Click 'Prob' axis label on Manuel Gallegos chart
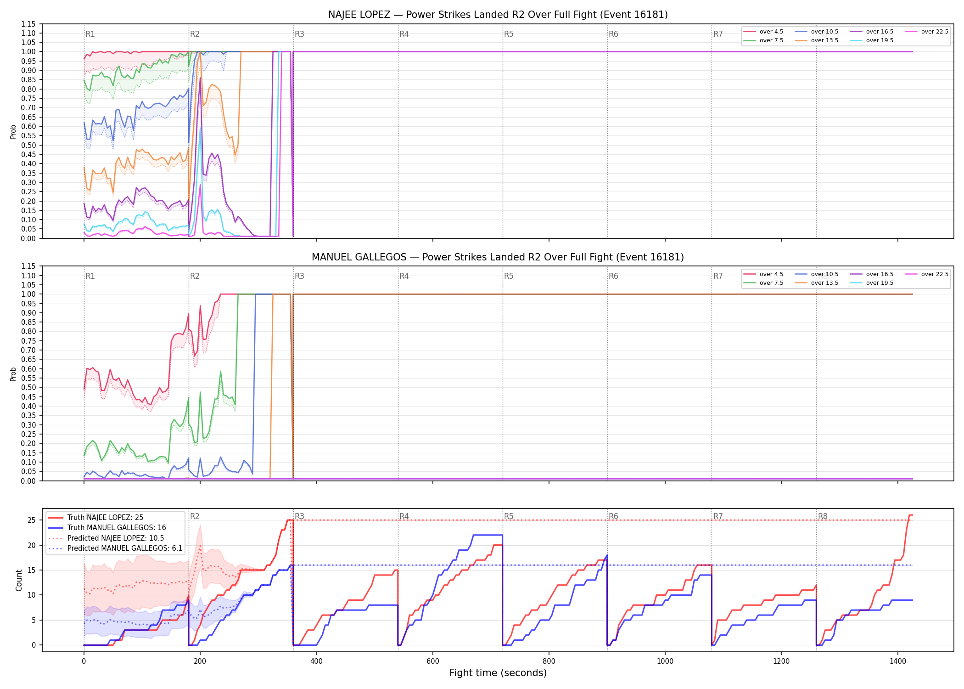This screenshot has height=689, width=964. [x=13, y=374]
